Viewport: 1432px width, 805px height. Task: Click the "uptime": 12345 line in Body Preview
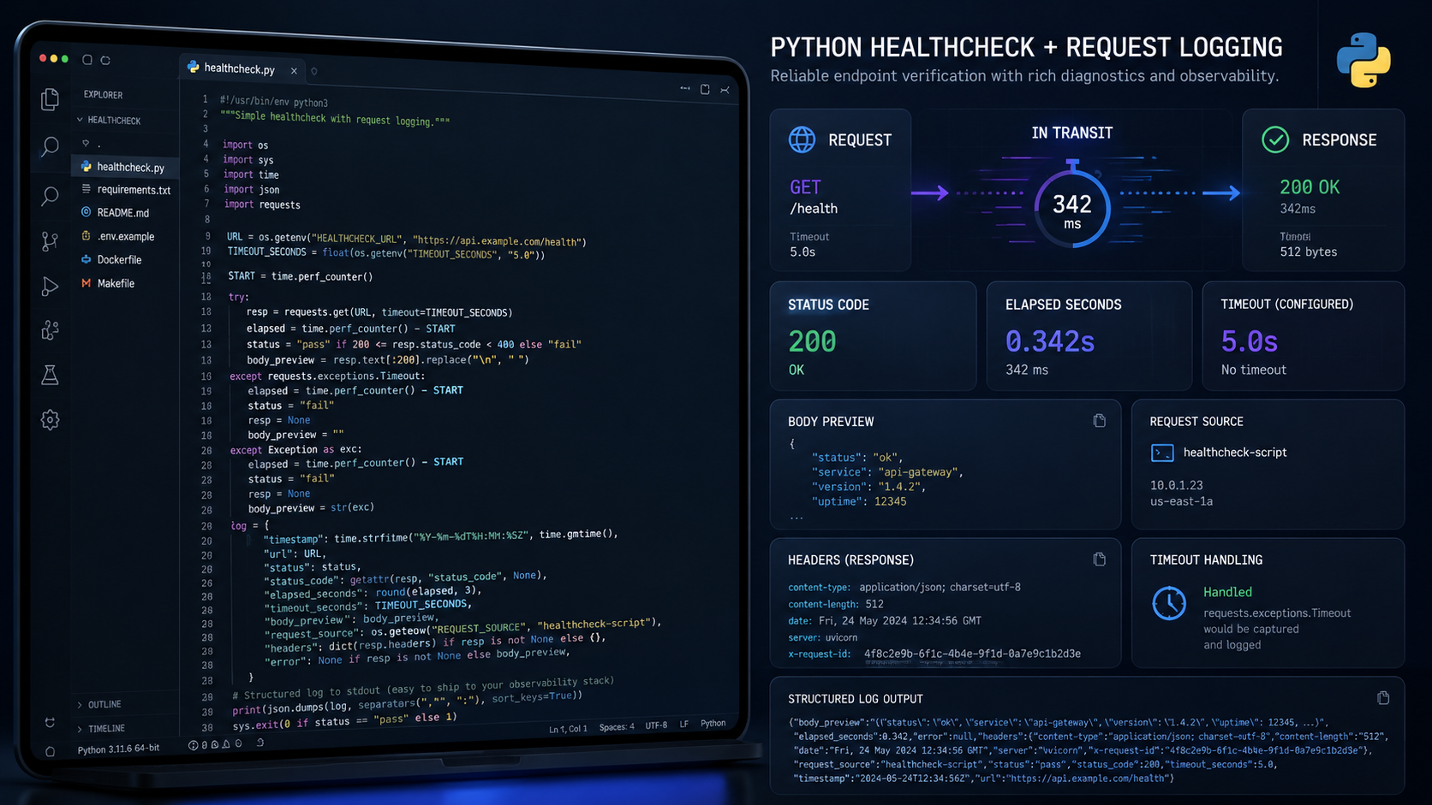coord(858,501)
